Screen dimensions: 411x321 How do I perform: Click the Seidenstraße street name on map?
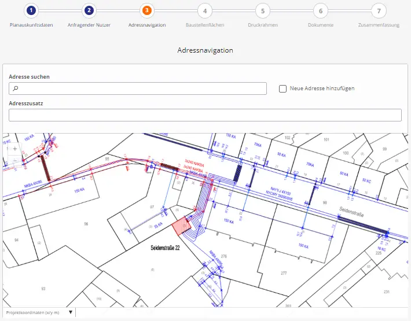(x=351, y=212)
